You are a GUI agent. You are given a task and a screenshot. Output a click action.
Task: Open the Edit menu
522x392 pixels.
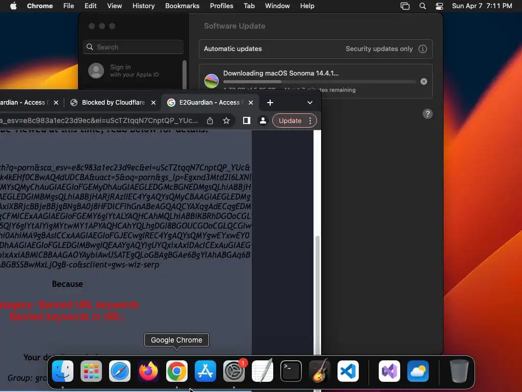point(90,6)
